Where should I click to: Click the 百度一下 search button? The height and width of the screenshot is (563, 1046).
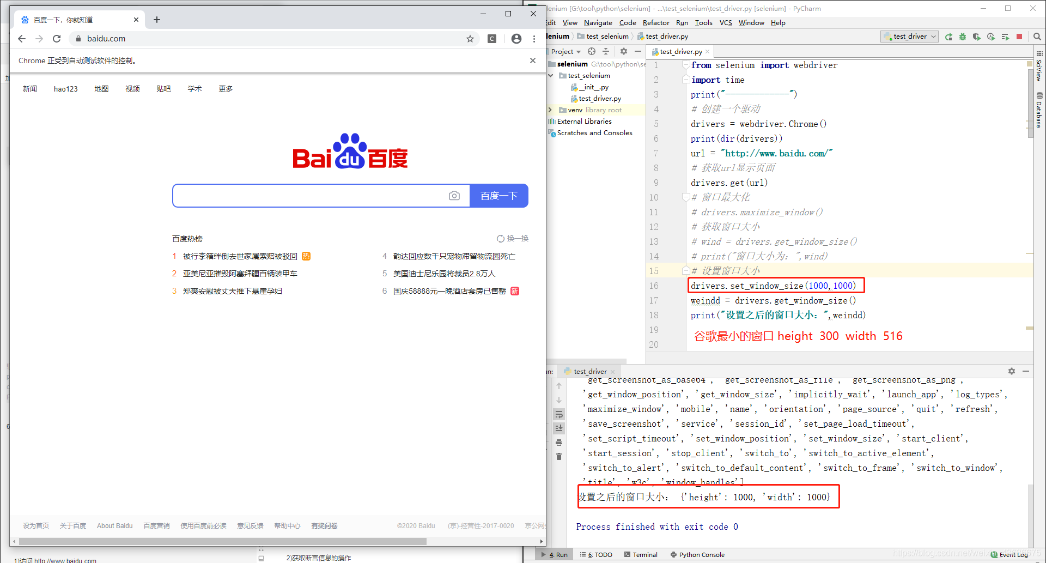coord(499,196)
